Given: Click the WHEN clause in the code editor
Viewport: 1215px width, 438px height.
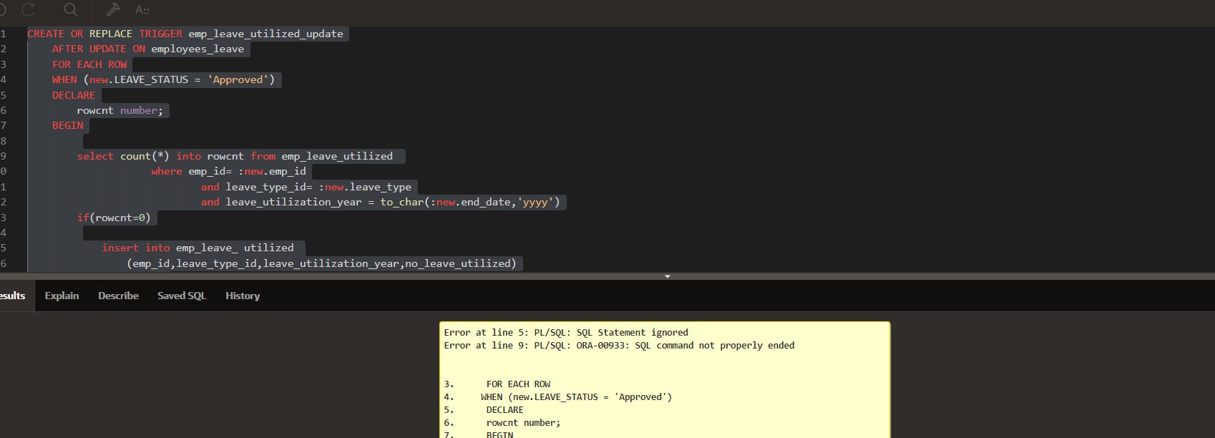Looking at the screenshot, I should click(164, 79).
